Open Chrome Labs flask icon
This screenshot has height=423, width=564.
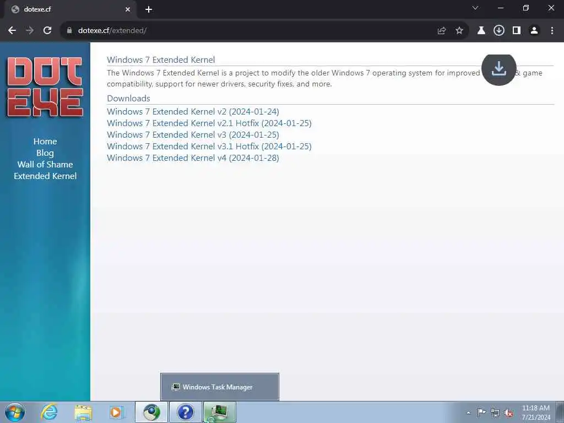(x=481, y=31)
